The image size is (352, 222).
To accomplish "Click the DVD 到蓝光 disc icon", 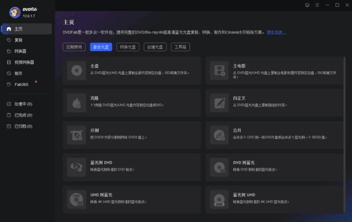I will pos(219,167).
